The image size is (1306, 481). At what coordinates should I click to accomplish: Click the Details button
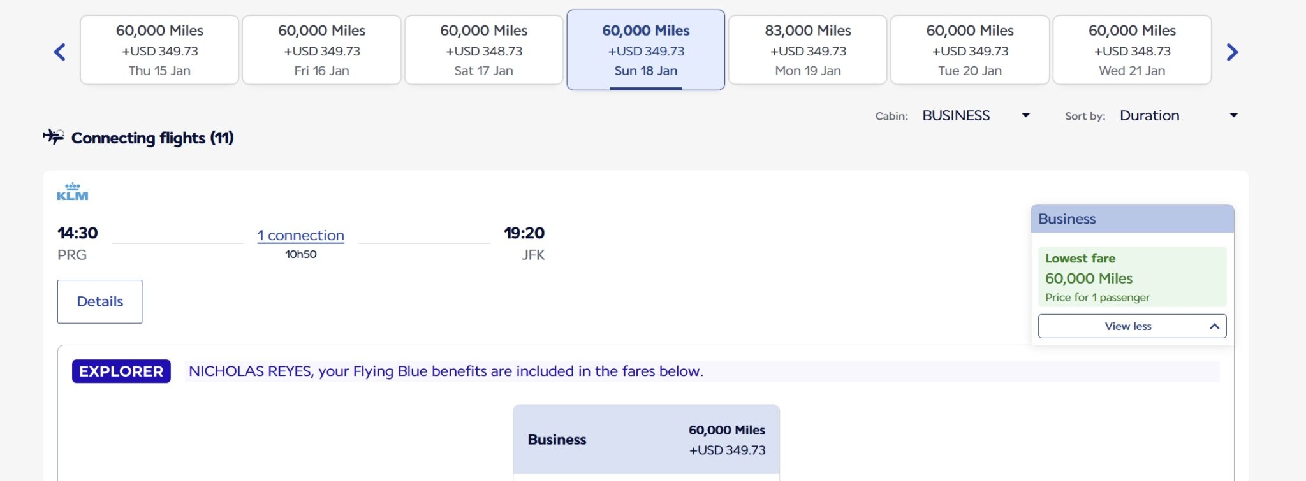(x=99, y=301)
